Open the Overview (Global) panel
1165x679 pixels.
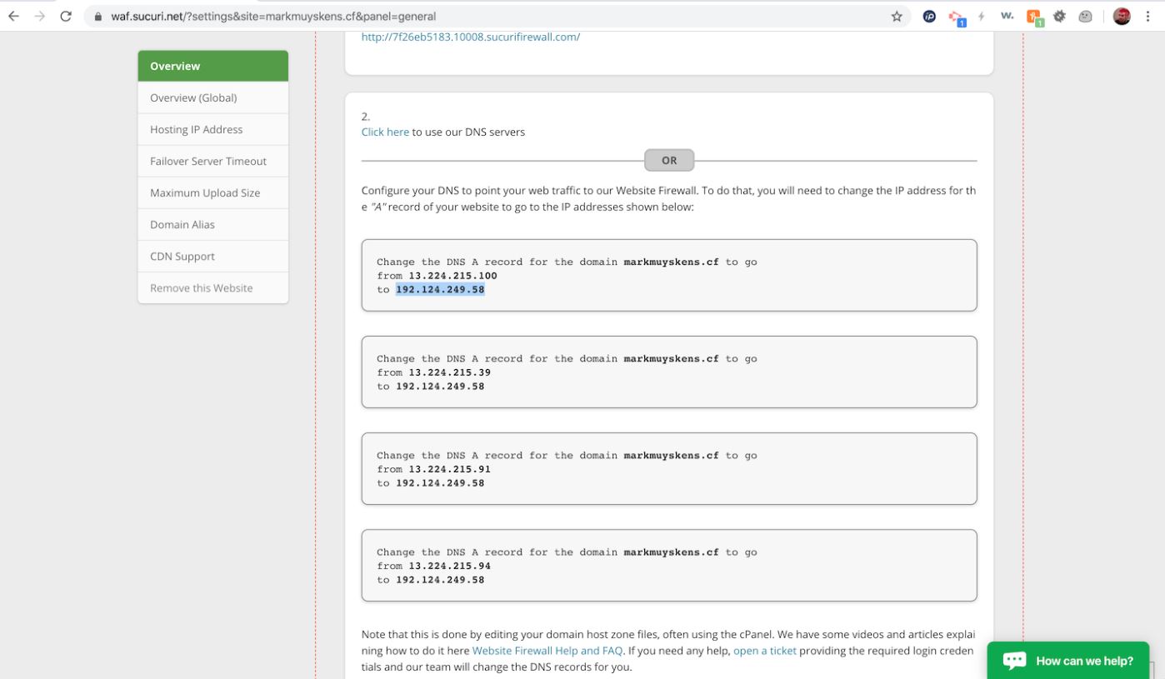pyautogui.click(x=213, y=97)
